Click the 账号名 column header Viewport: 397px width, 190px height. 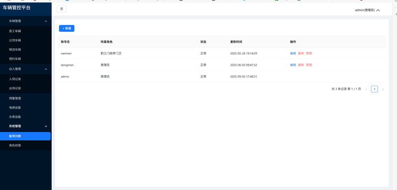(x=66, y=42)
